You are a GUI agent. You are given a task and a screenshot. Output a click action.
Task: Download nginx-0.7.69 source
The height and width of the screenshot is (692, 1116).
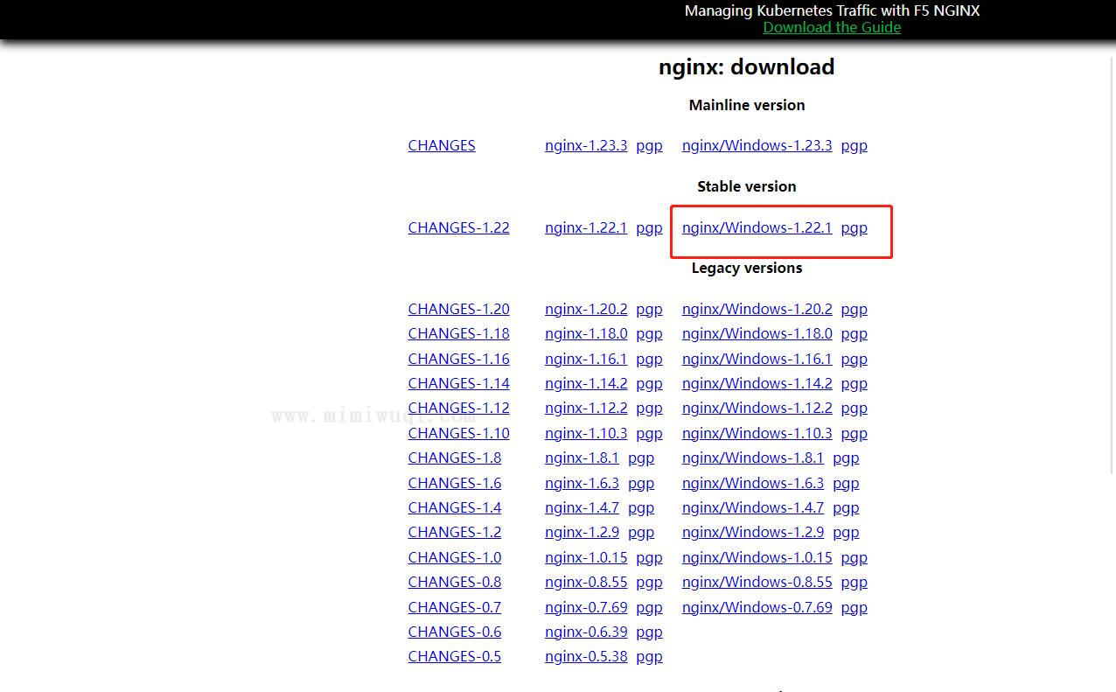[x=586, y=607]
